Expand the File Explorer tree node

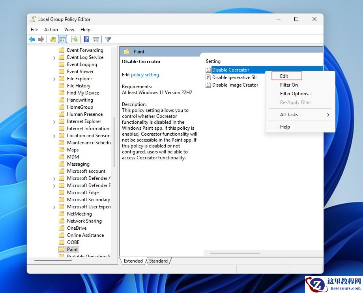[54, 79]
